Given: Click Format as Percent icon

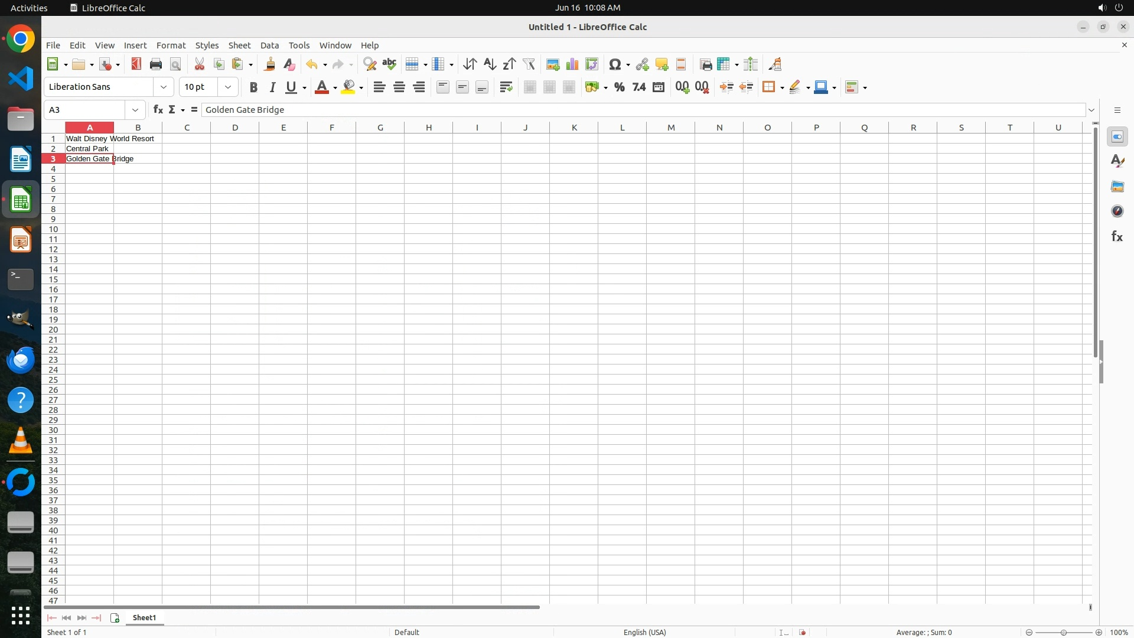Looking at the screenshot, I should coord(619,87).
